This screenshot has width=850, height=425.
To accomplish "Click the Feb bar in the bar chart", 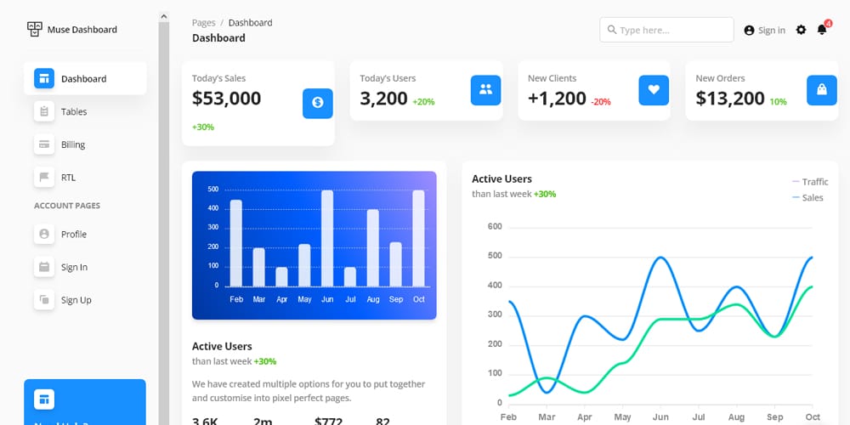I will 236,243.
